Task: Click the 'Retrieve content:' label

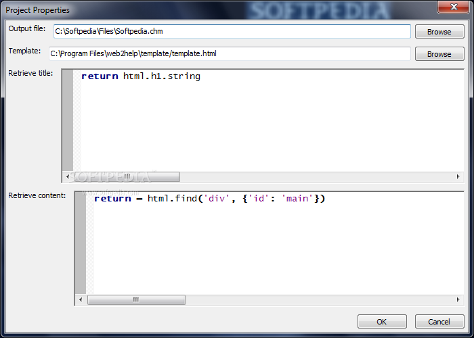Action: (x=37, y=195)
